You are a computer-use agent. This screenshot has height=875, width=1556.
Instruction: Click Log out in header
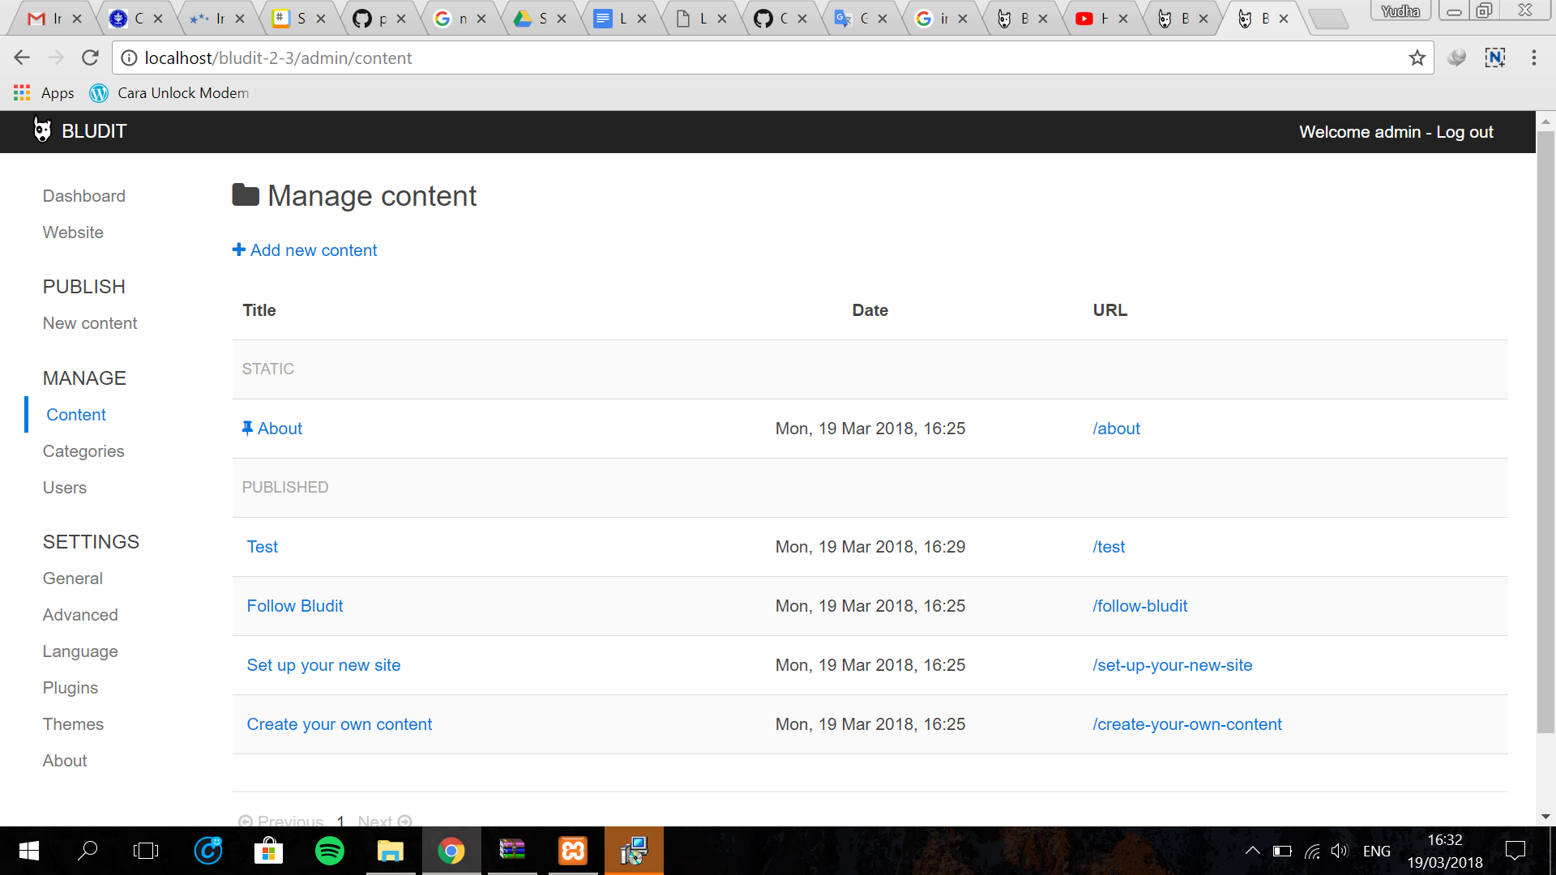tap(1464, 132)
